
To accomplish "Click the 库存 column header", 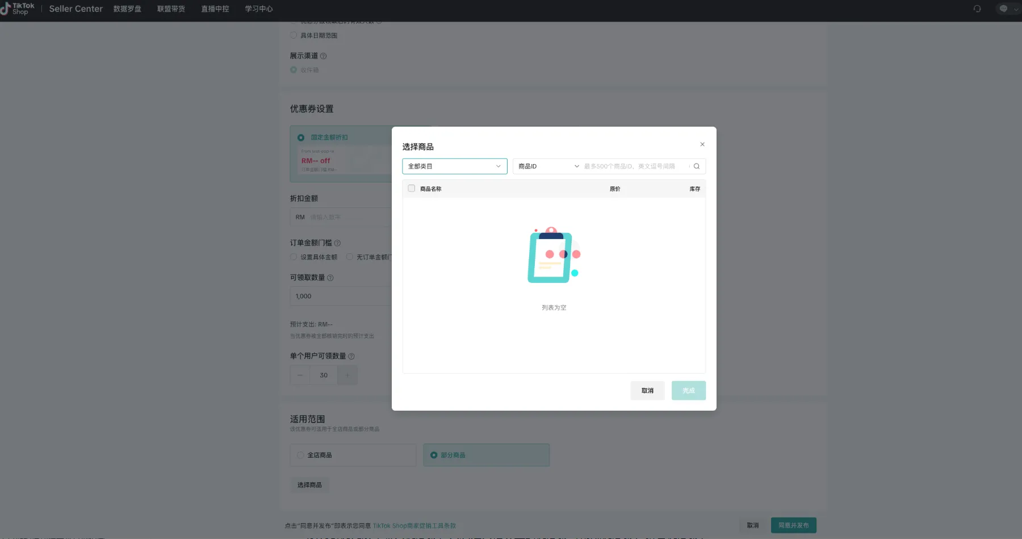I will point(695,189).
